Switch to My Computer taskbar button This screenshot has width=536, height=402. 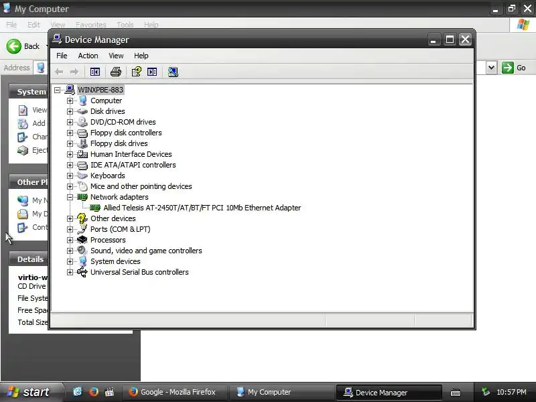click(281, 392)
